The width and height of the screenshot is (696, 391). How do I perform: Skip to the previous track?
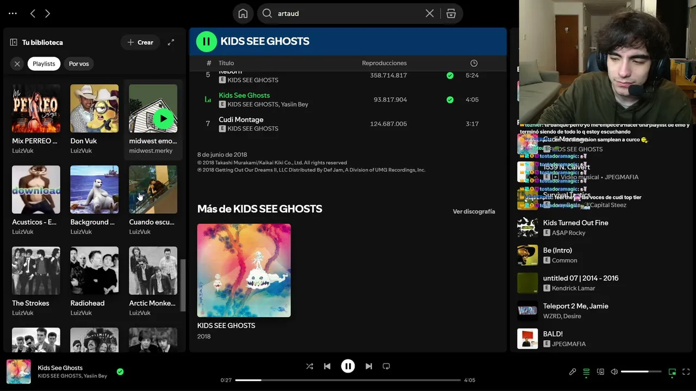(327, 367)
